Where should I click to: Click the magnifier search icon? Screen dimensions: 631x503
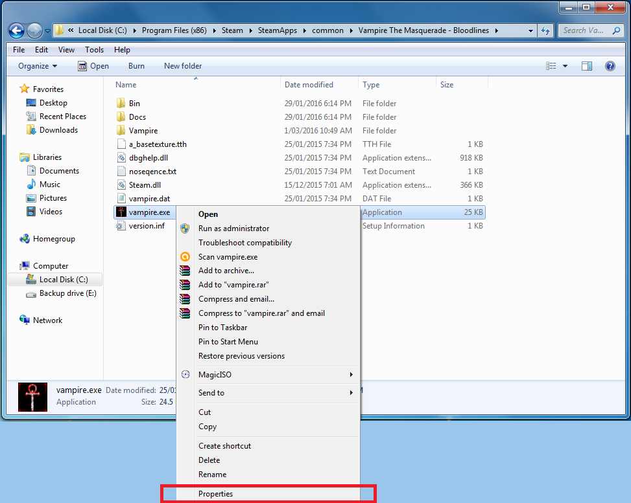tap(616, 30)
